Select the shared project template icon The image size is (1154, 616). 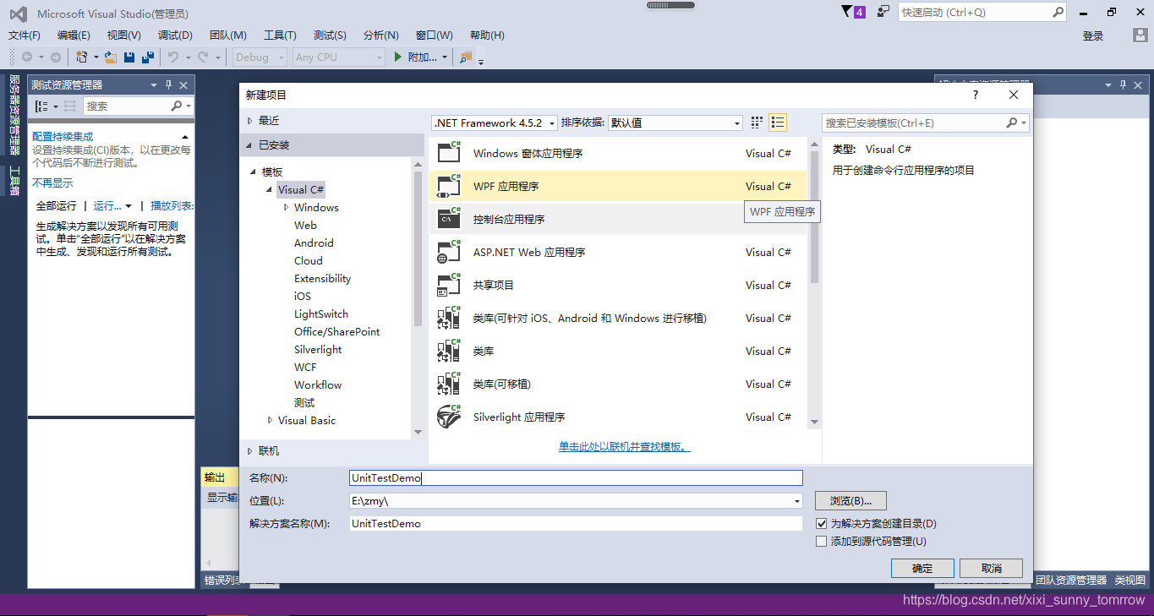click(449, 285)
